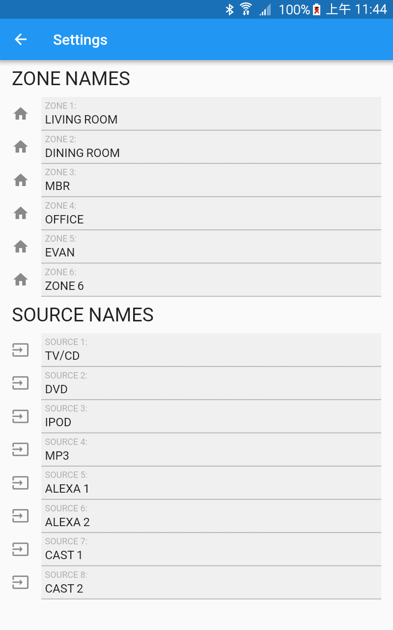
Task: Tap the Bluetooth icon in status bar
Action: click(x=229, y=9)
